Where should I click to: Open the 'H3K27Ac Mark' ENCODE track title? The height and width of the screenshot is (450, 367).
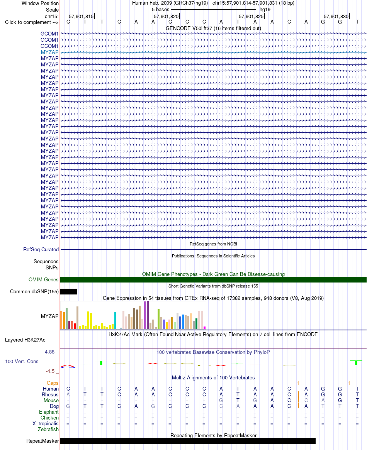point(213,334)
